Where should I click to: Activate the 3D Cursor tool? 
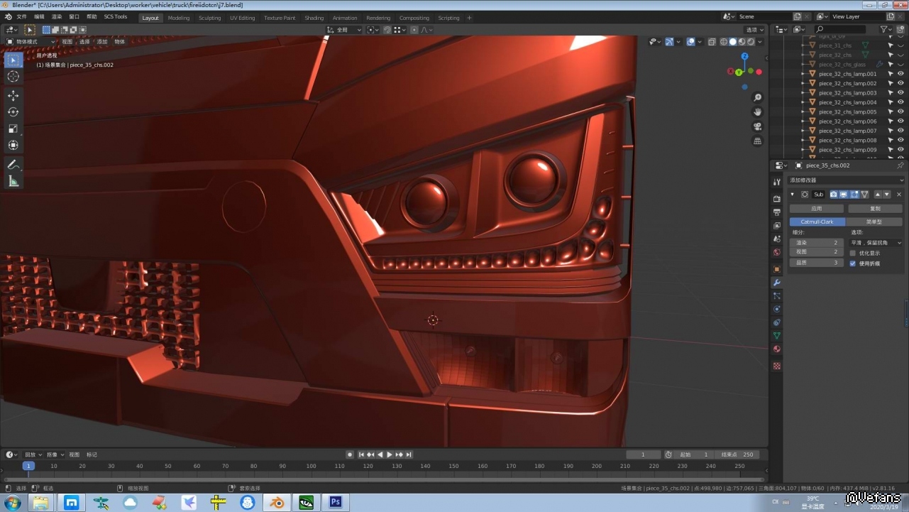13,77
